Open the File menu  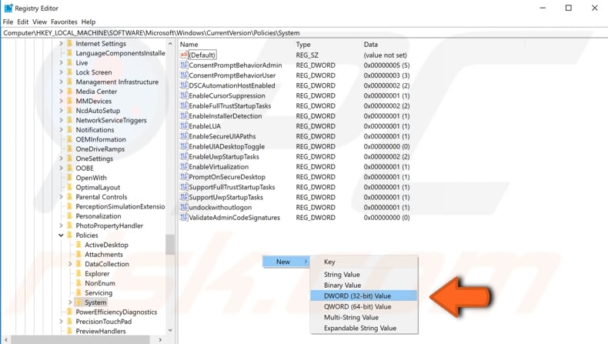point(8,22)
